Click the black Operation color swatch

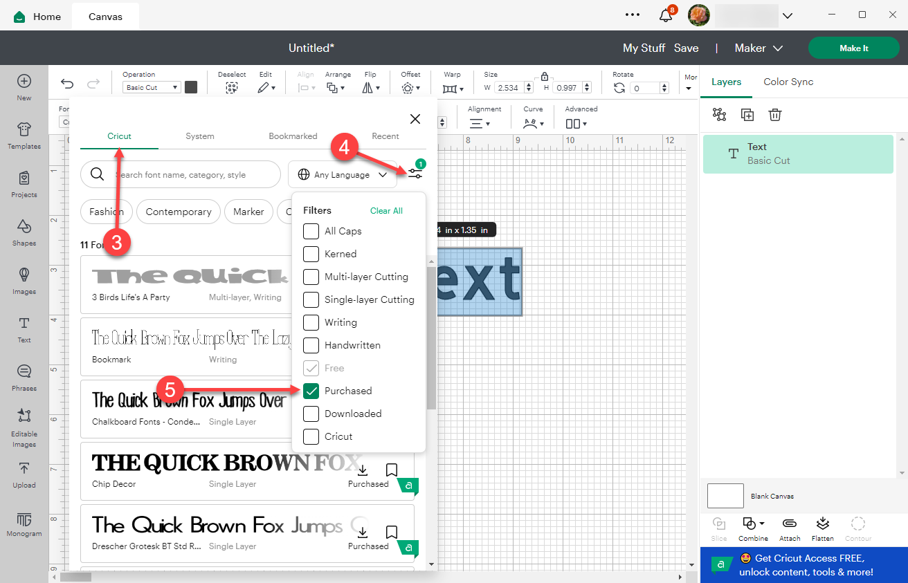(191, 86)
